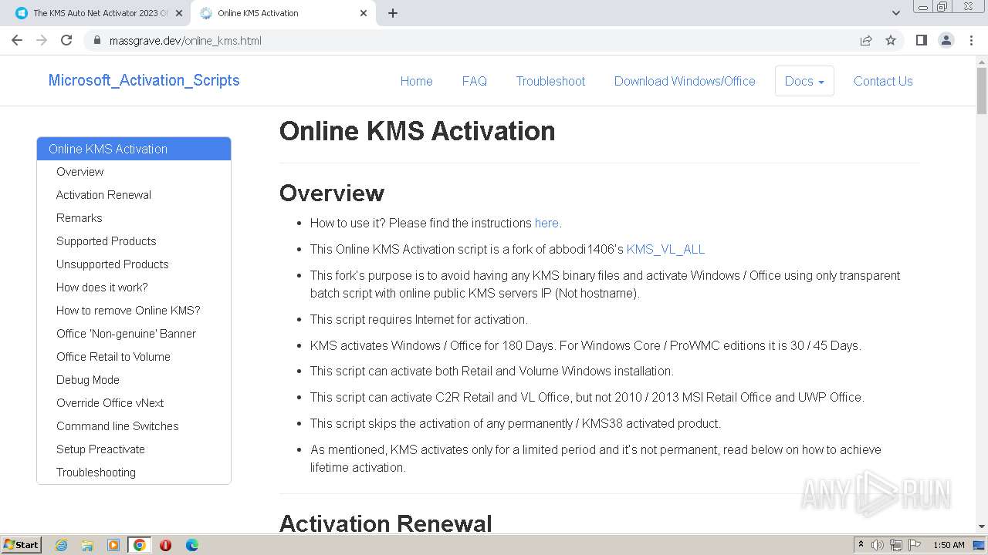
Task: Open How to remove Online KMS? item
Action: (x=134, y=311)
